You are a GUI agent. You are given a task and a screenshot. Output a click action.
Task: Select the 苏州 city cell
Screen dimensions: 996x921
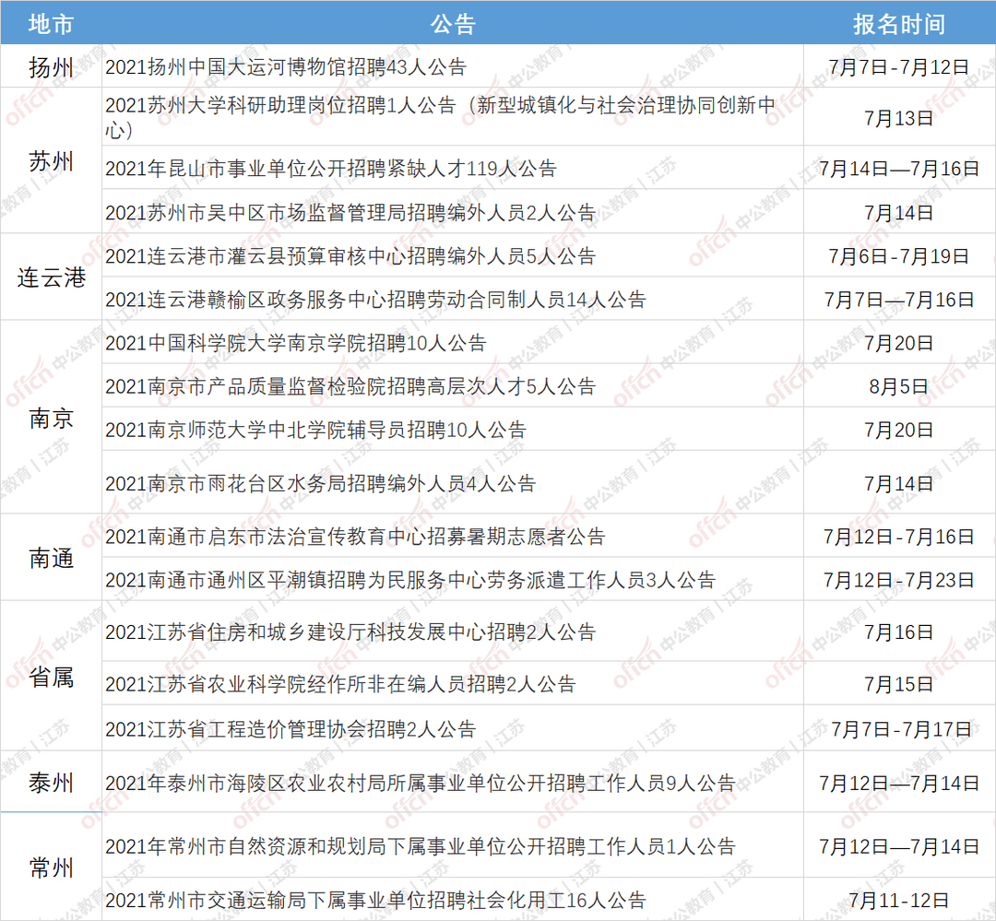click(51, 161)
